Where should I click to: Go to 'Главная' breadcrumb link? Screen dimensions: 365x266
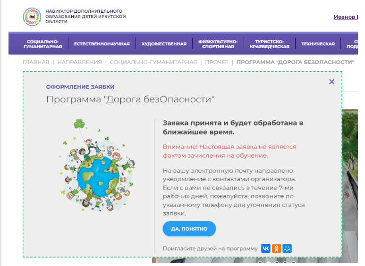tap(36, 62)
